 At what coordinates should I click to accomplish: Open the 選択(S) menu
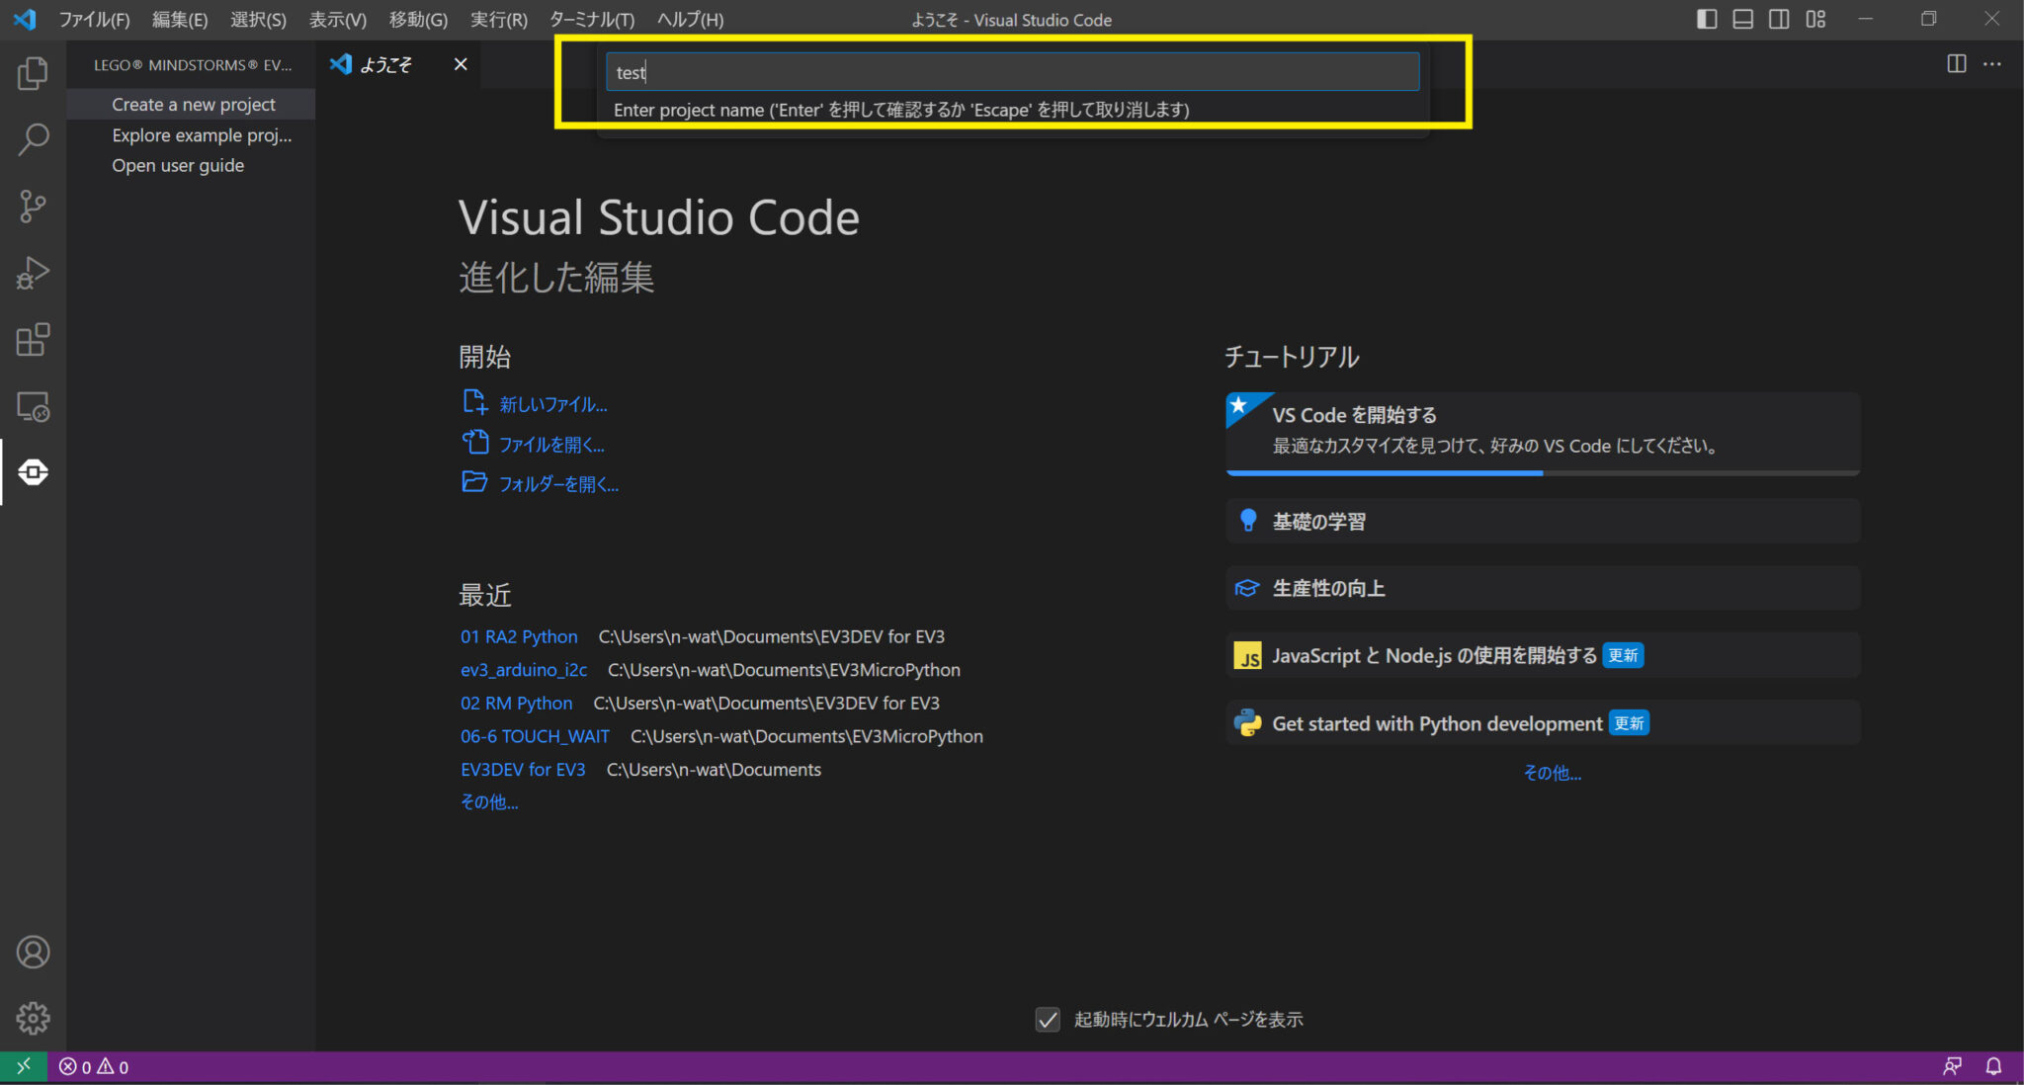pos(258,20)
